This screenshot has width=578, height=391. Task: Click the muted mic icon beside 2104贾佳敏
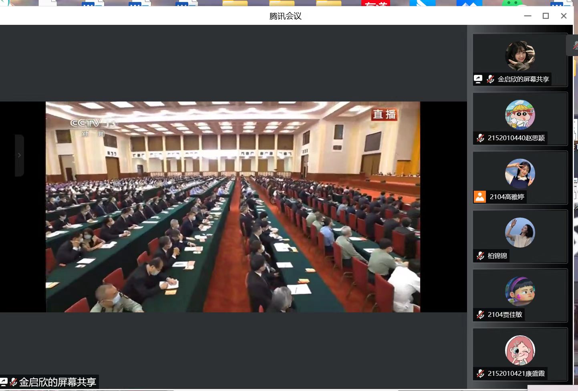coord(480,314)
